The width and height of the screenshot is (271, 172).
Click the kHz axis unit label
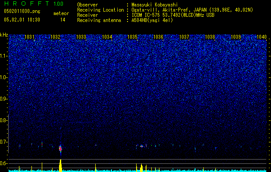(x=4, y=35)
